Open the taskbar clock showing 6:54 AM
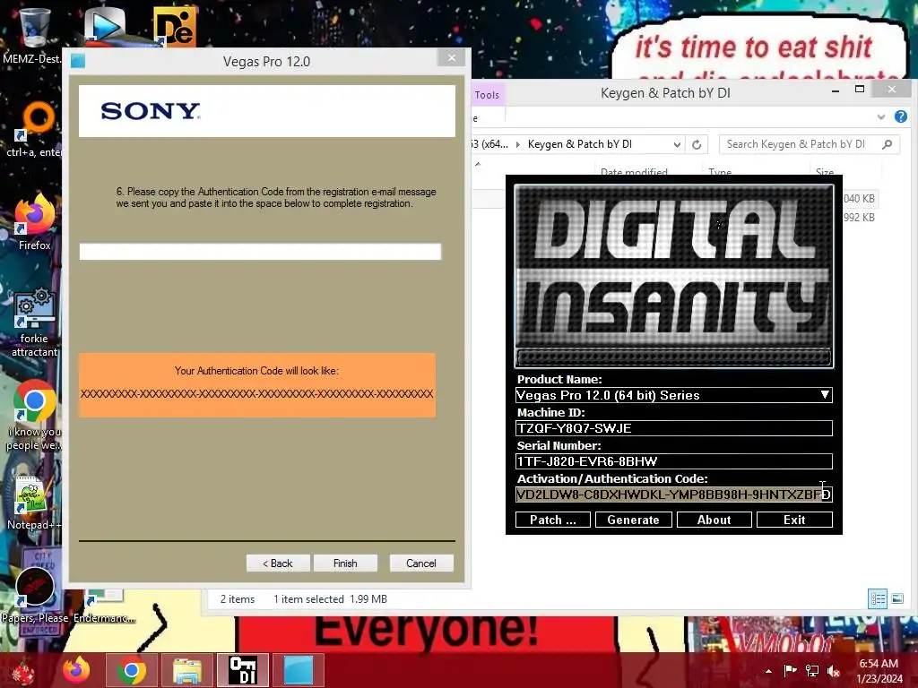 pos(879,671)
